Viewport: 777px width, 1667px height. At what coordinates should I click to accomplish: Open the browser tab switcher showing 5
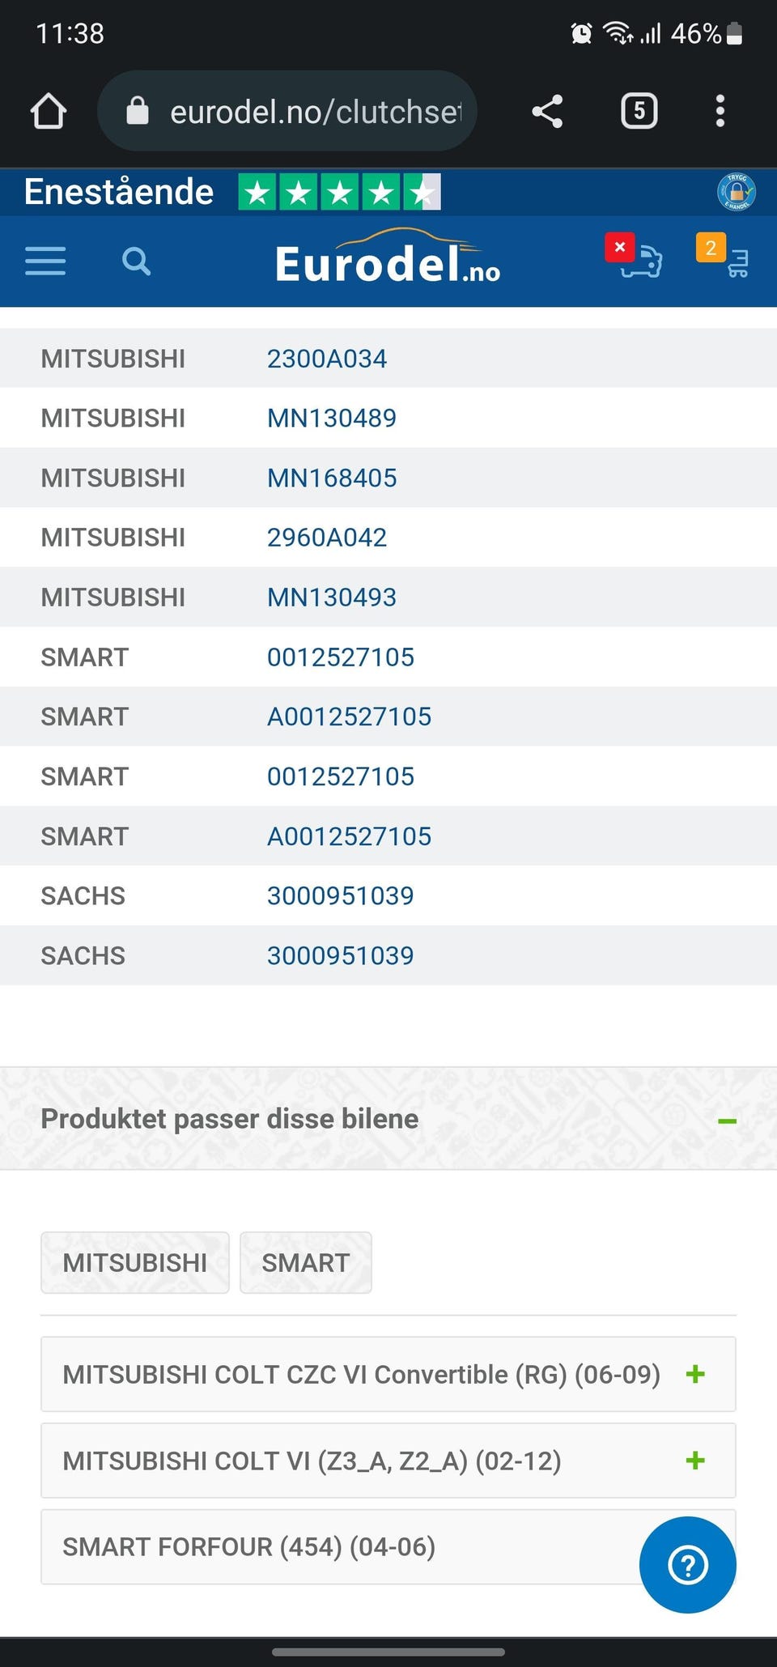tap(639, 111)
